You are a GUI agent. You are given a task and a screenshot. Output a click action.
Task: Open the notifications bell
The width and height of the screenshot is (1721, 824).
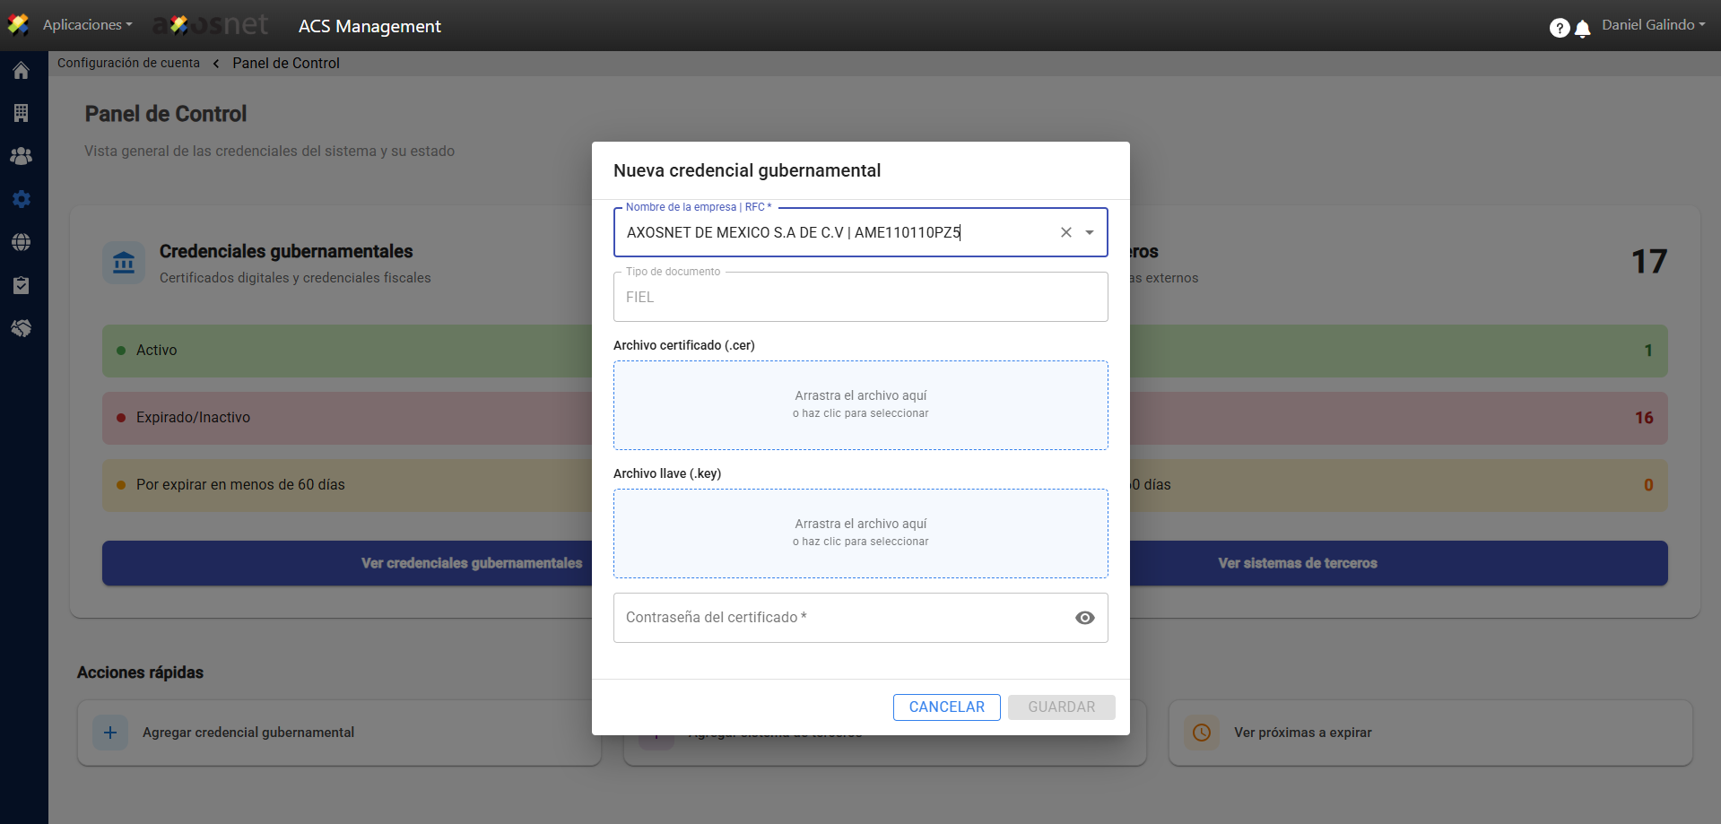pyautogui.click(x=1583, y=29)
